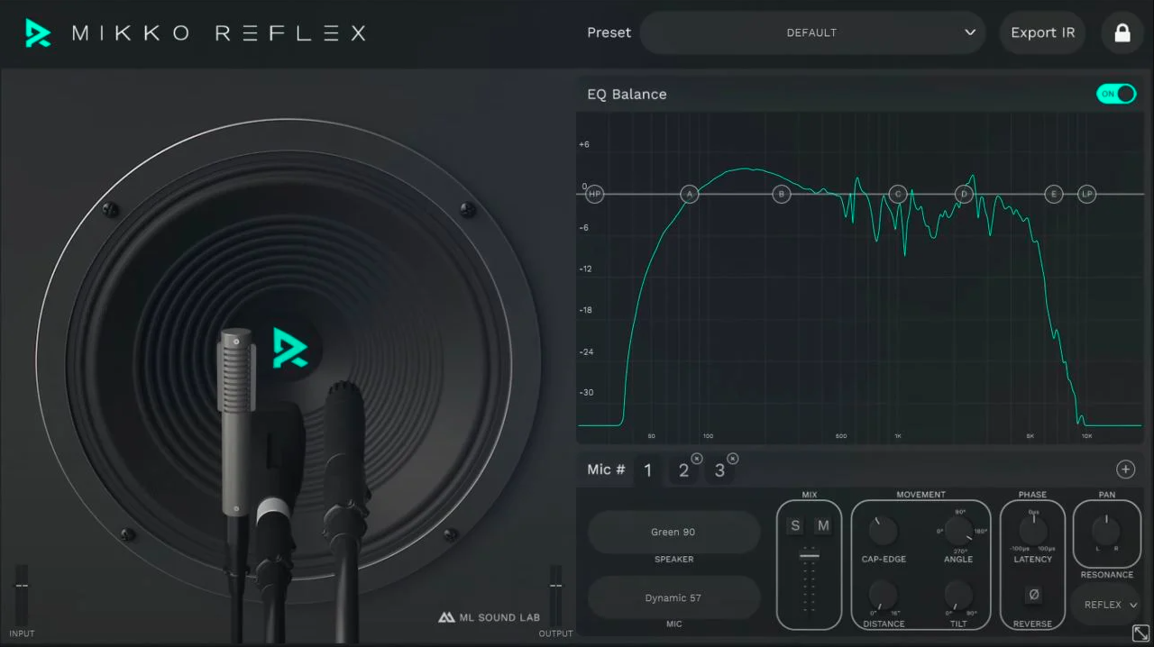
Task: Click the ribbon microphone on the speaker
Action: click(236, 424)
